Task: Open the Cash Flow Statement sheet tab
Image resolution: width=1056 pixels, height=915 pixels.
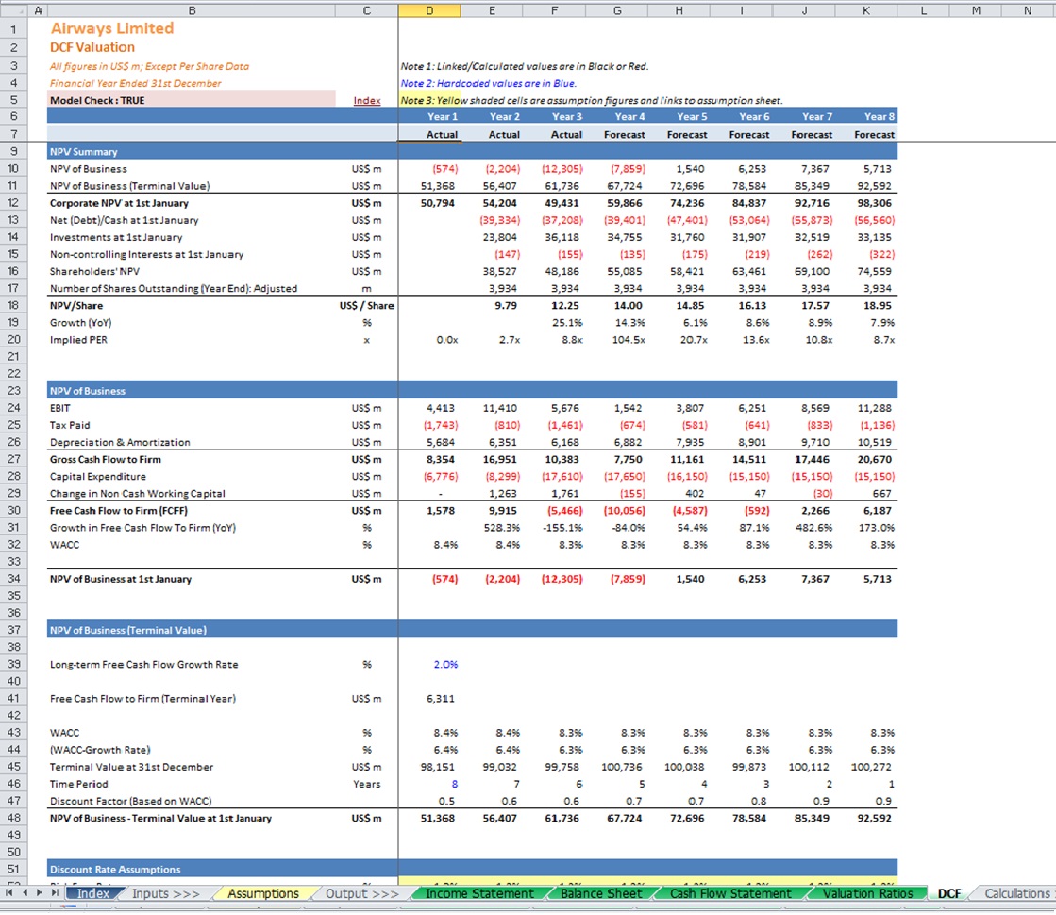Action: pos(730,893)
